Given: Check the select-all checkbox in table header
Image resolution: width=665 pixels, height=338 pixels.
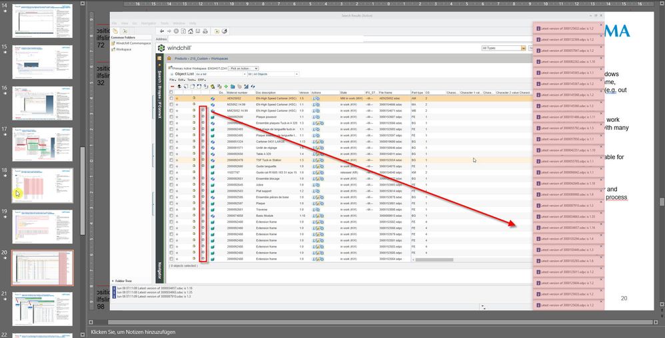Looking at the screenshot, I should [171, 92].
